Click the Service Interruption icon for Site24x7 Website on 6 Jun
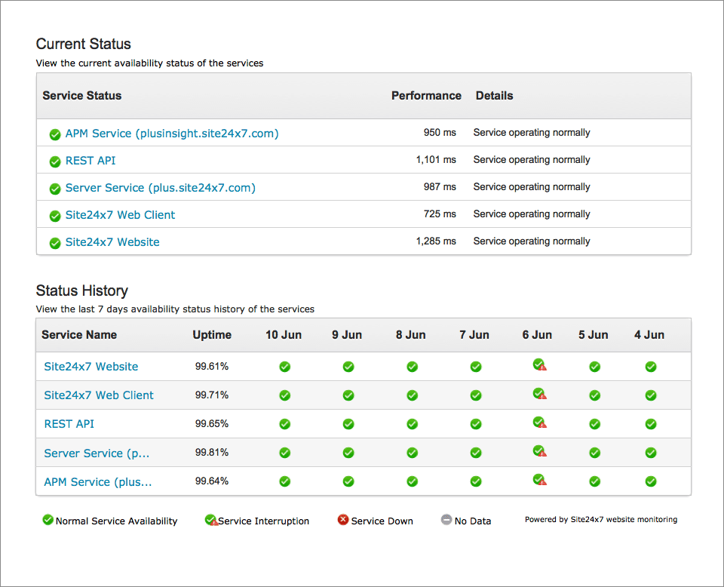 (538, 366)
